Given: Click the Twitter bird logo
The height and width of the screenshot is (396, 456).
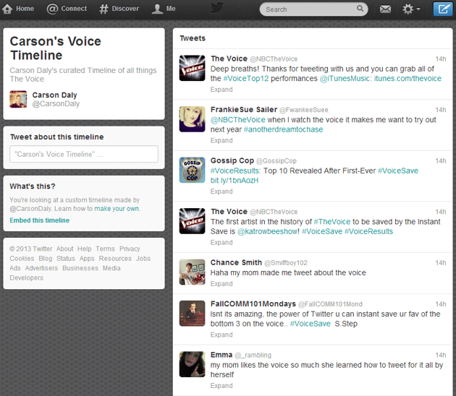Looking at the screenshot, I should pyautogui.click(x=216, y=9).
